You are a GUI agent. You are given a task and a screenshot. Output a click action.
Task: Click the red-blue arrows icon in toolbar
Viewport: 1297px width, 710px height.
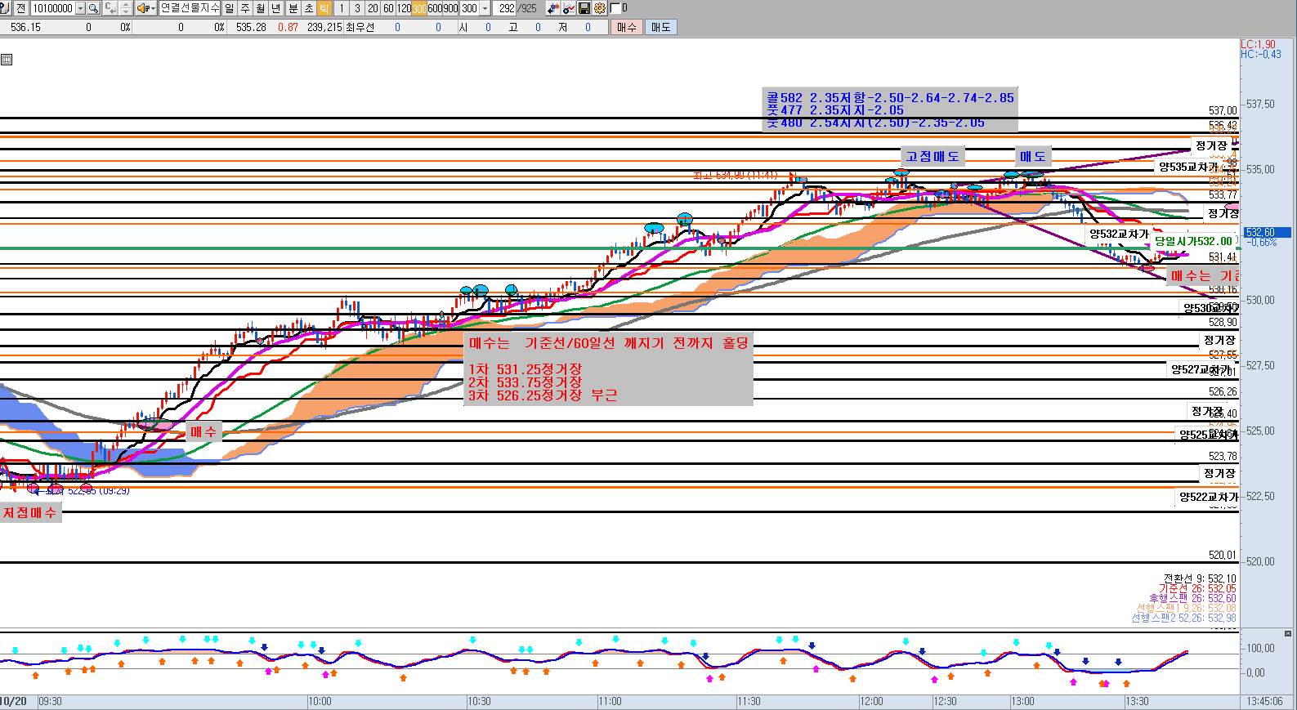553,8
